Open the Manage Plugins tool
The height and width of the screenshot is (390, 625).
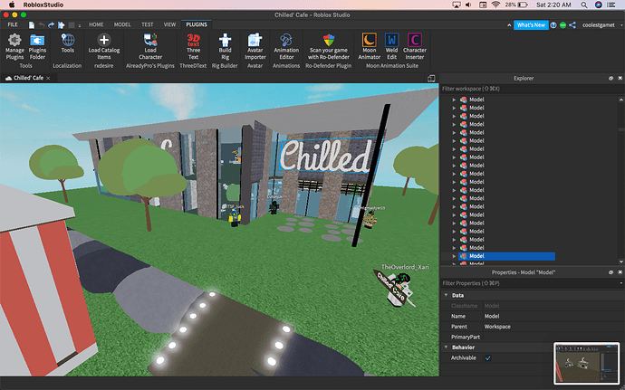point(14,47)
